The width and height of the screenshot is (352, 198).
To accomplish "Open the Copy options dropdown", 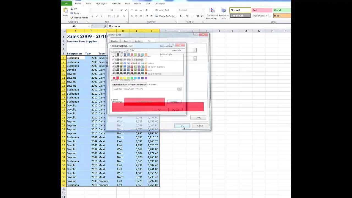I will (x=80, y=13).
